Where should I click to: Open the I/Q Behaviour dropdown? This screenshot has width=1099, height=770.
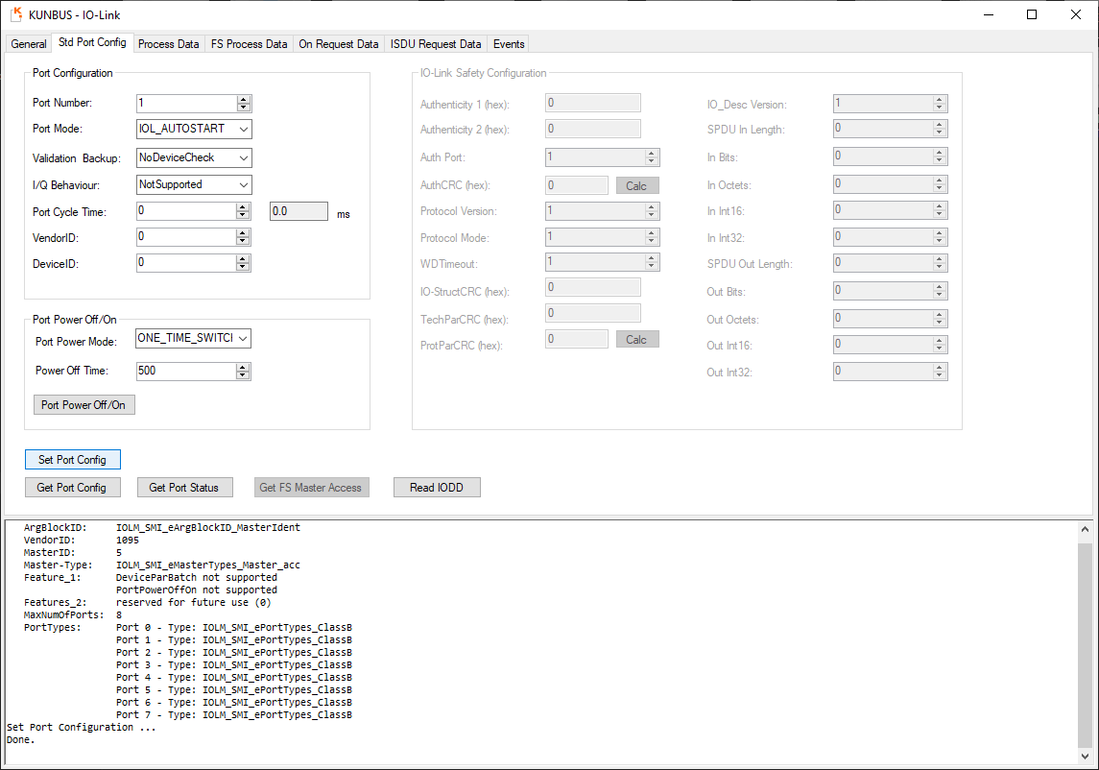click(x=243, y=184)
